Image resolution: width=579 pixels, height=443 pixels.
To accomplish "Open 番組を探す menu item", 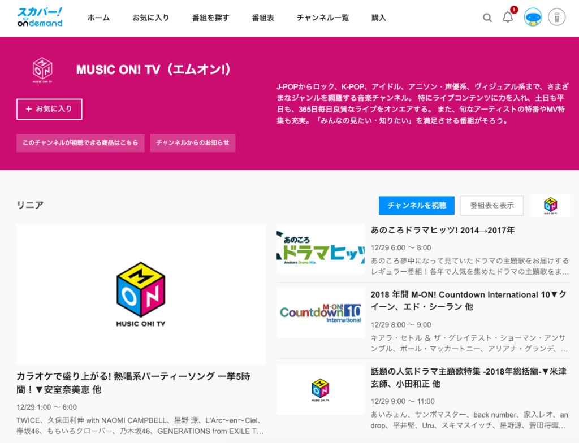I will [x=210, y=18].
